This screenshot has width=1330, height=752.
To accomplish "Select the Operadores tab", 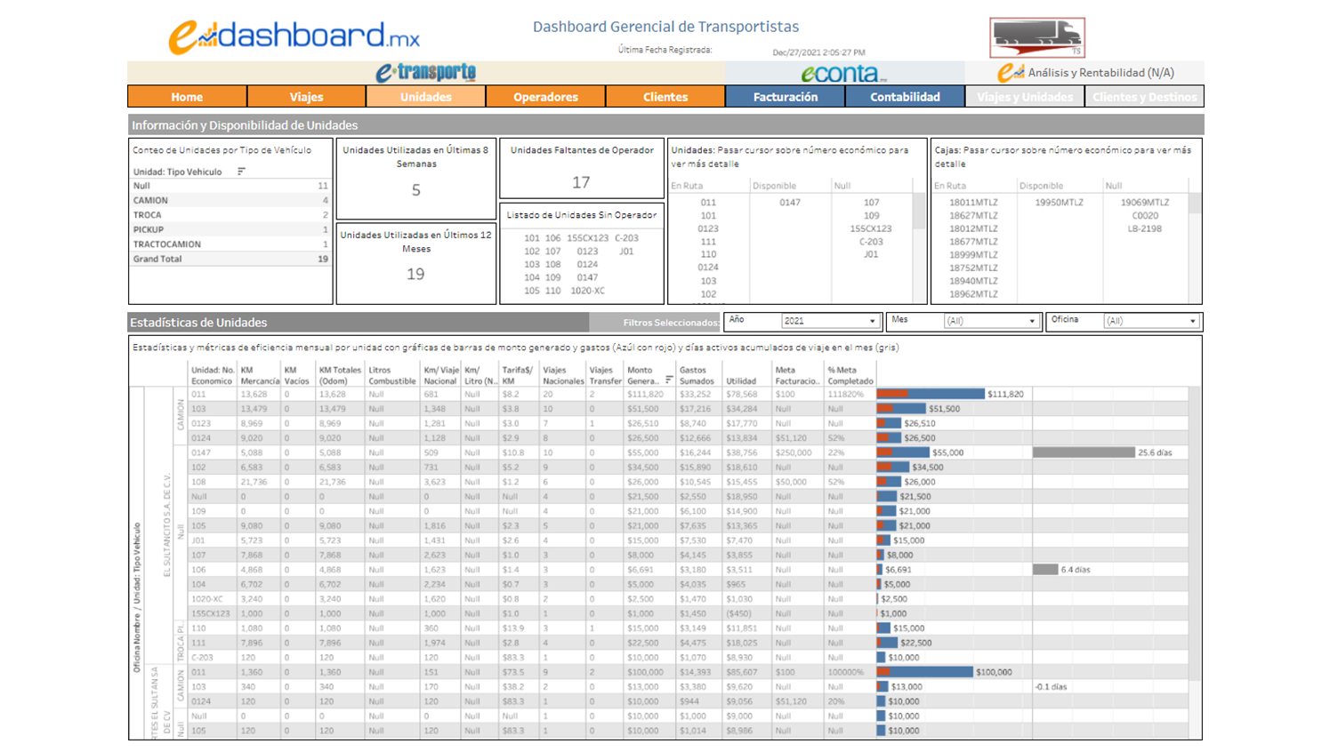I will 546,97.
